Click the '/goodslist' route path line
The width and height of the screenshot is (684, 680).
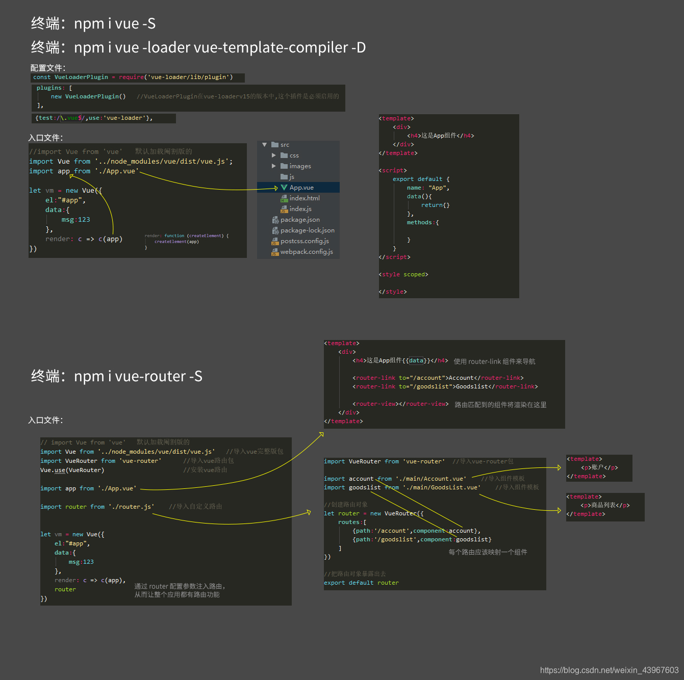(422, 539)
